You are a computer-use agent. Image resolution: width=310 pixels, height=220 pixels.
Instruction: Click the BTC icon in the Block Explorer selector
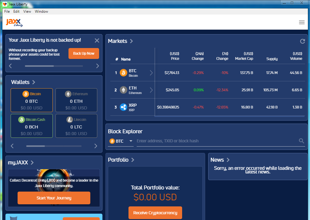coord(112,141)
